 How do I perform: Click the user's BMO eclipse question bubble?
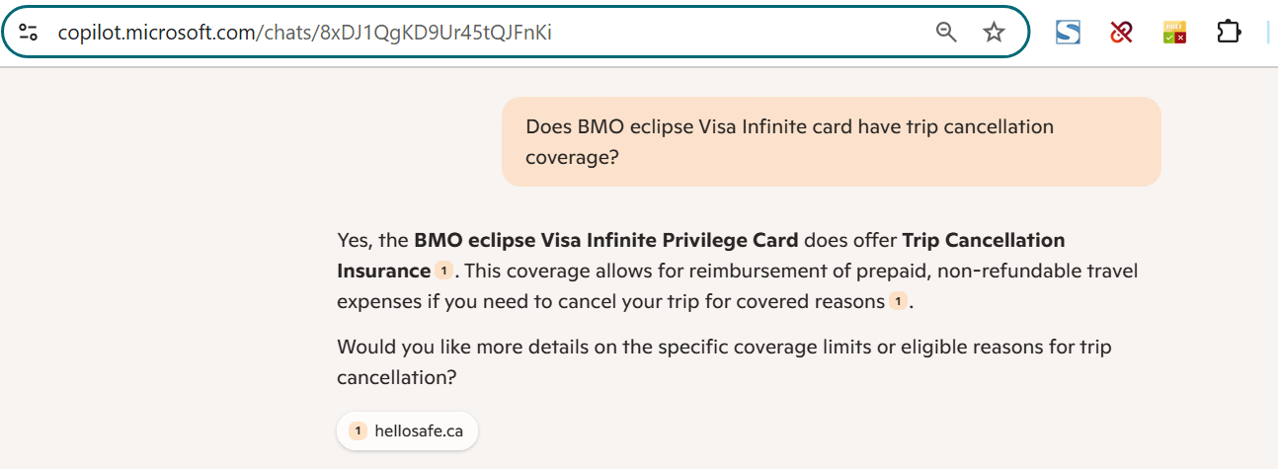click(830, 141)
